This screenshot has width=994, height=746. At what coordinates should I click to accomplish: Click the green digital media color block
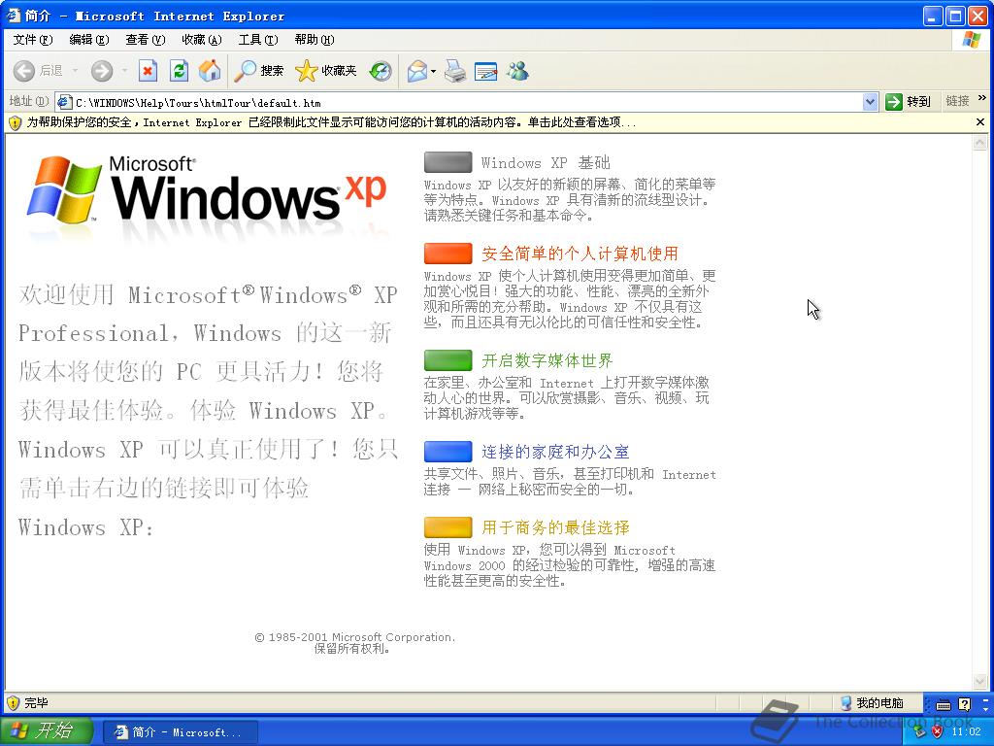pyautogui.click(x=448, y=360)
